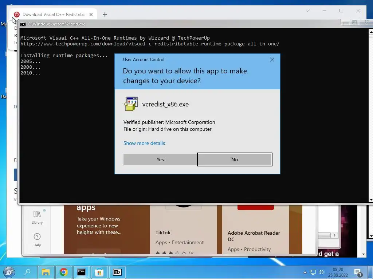Close the Download Visual C++ browser tab

point(91,15)
